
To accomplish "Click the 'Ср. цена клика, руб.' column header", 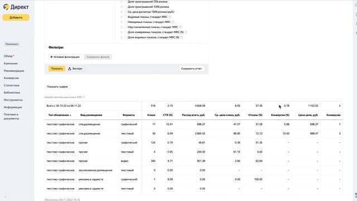I will pos(228,116).
